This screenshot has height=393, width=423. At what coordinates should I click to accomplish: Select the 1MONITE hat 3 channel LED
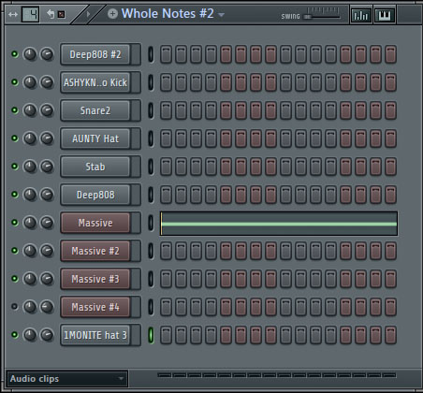[151, 335]
